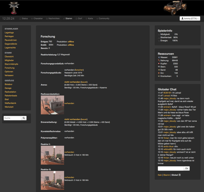This screenshot has width=204, height=192.
Task: Switch to the Dorf section
Action: pyautogui.click(x=79, y=18)
